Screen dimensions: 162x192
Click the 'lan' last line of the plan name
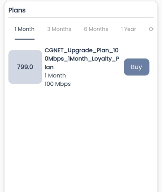click(49, 67)
